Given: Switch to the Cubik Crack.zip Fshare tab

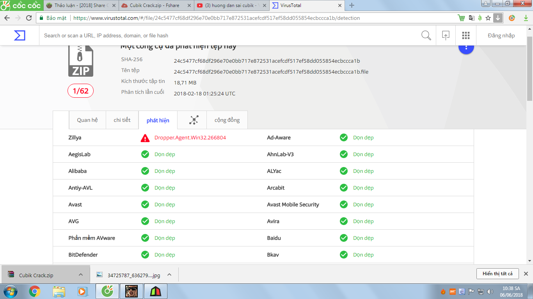Looking at the screenshot, I should pyautogui.click(x=156, y=5).
